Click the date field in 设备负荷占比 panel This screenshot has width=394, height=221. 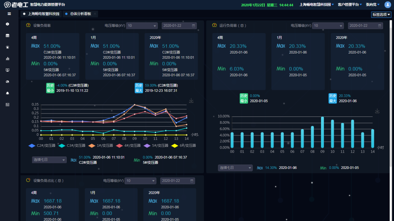(x=176, y=181)
